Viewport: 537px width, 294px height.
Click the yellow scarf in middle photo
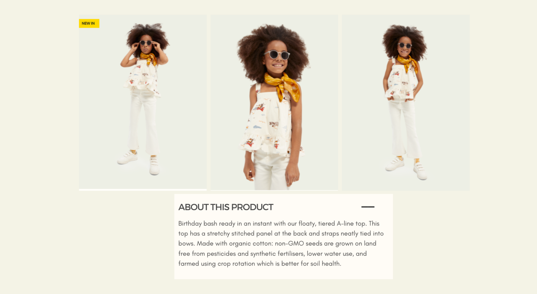283,85
